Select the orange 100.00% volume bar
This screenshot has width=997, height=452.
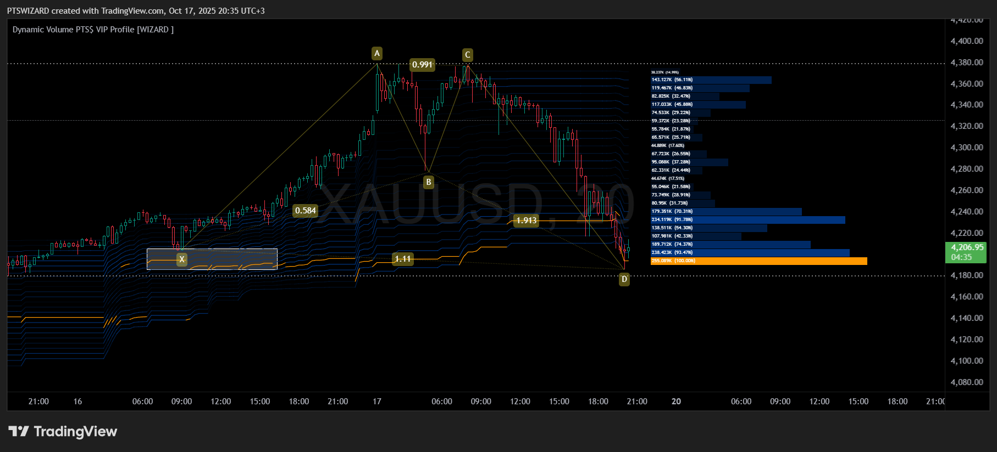click(759, 261)
